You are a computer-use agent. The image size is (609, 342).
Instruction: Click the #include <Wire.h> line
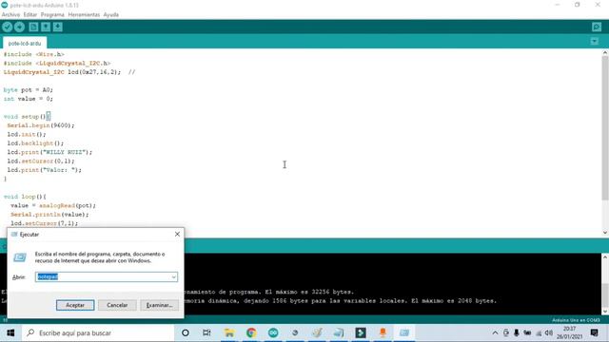tap(34, 54)
